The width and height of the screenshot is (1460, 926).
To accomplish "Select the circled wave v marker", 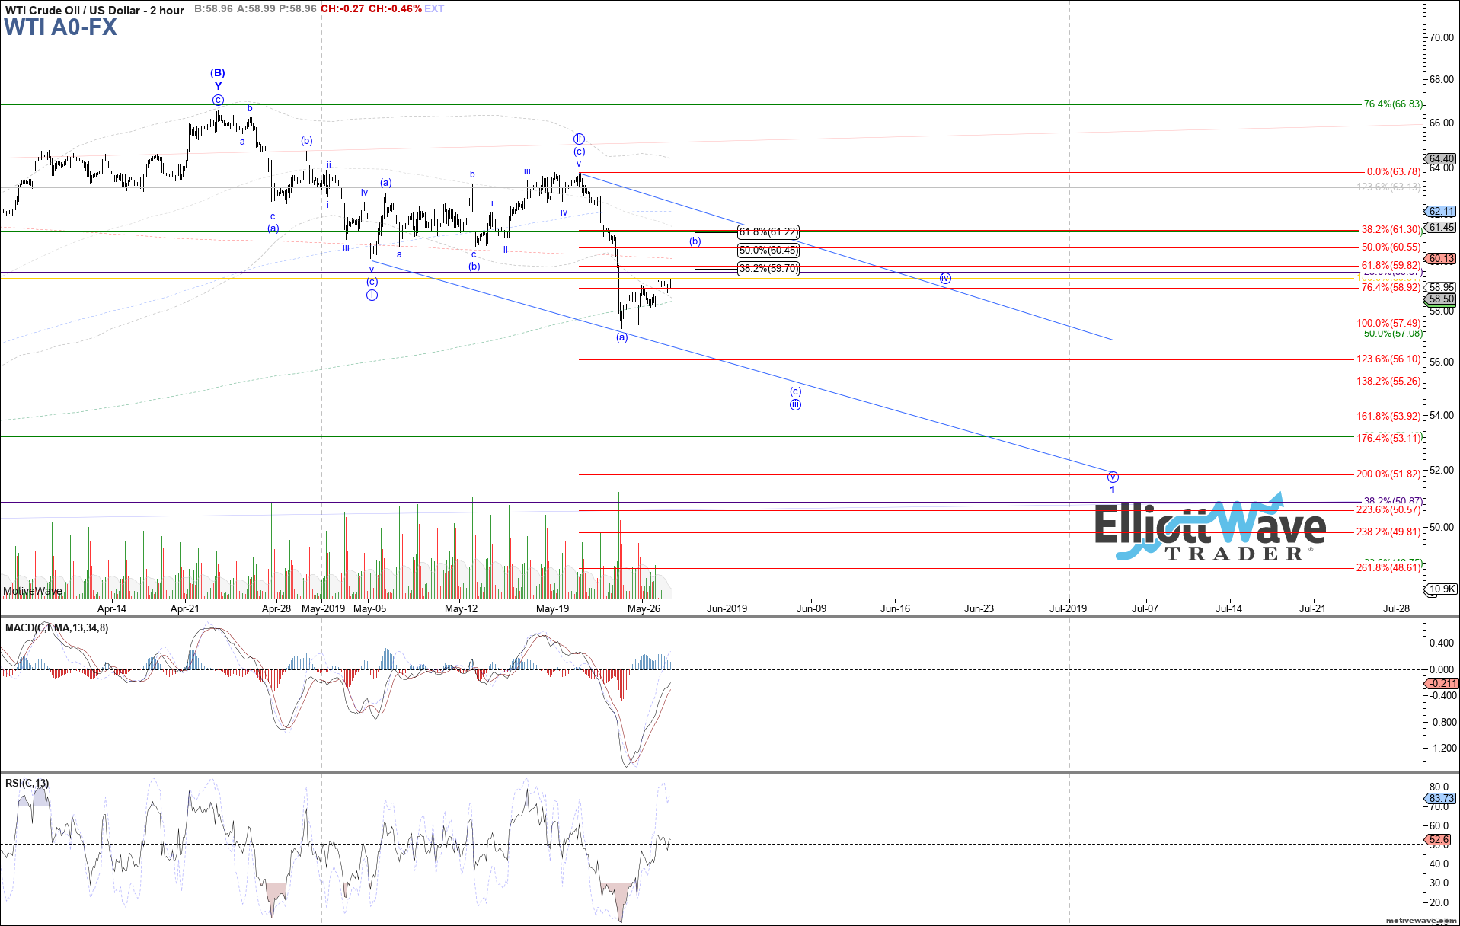I will pos(1112,477).
